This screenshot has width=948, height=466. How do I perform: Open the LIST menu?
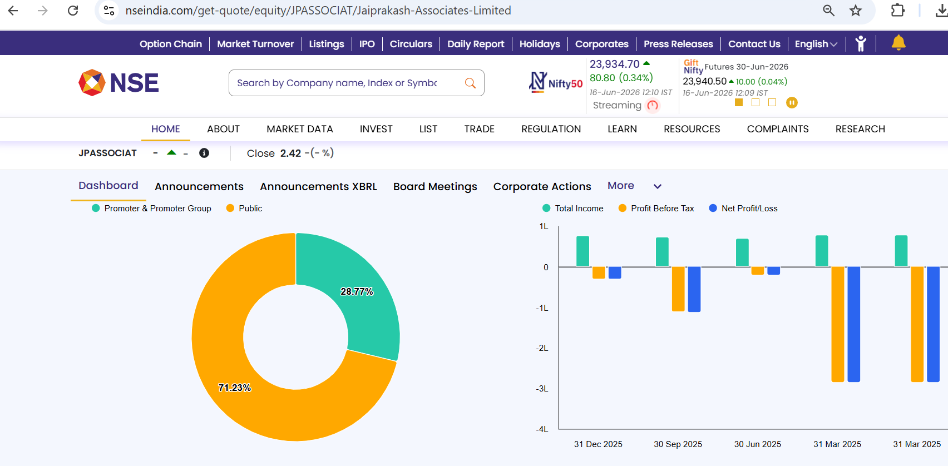click(428, 129)
